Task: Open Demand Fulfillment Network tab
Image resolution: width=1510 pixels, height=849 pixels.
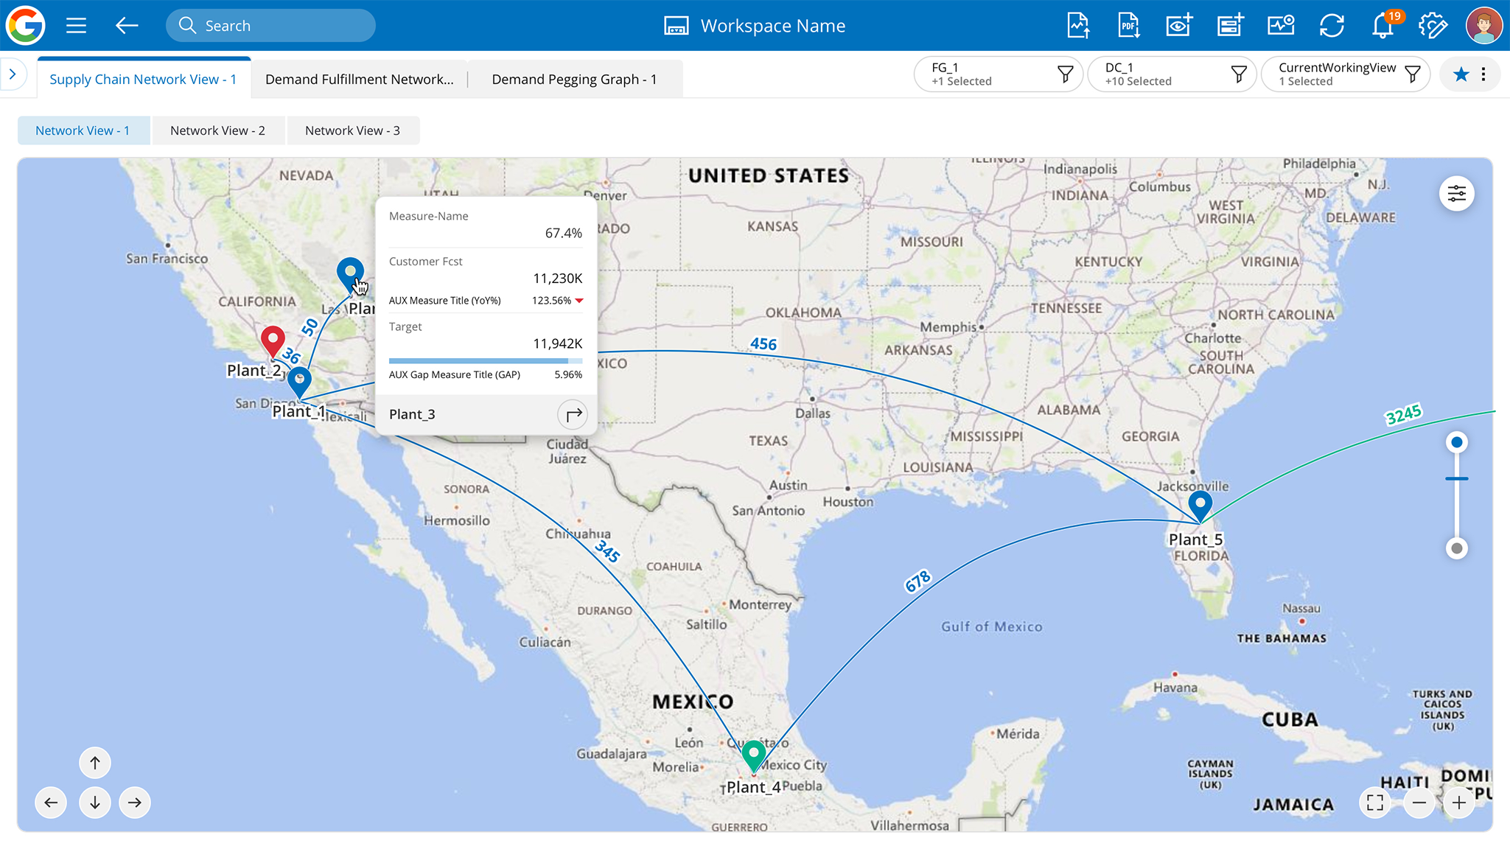Action: [359, 79]
